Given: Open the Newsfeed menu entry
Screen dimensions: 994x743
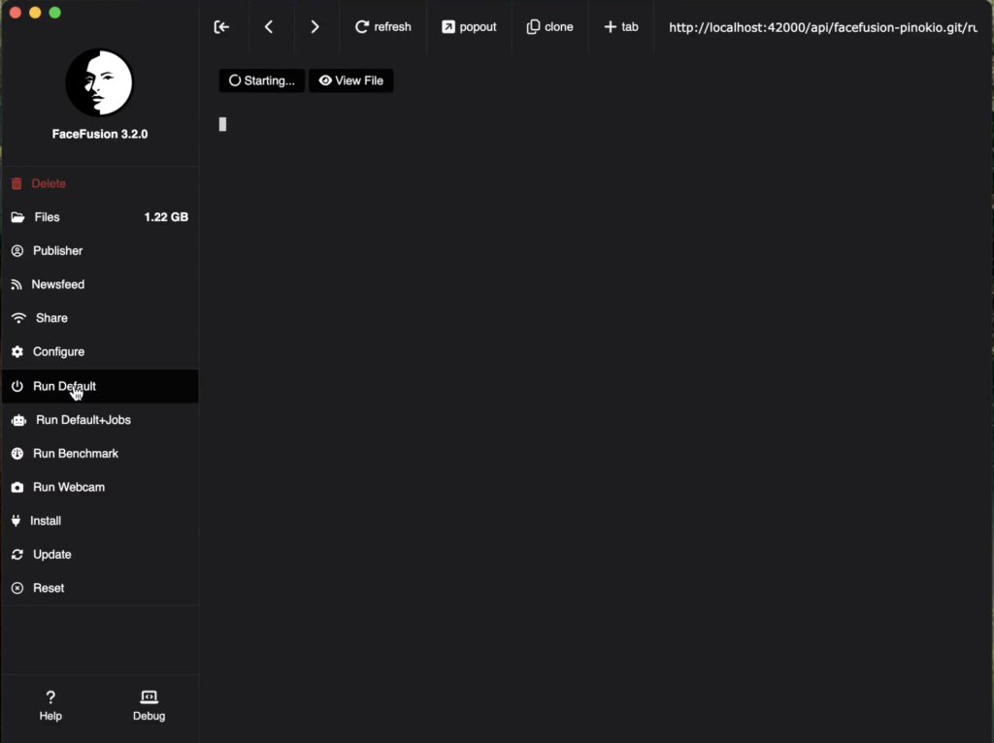Looking at the screenshot, I should (x=100, y=284).
